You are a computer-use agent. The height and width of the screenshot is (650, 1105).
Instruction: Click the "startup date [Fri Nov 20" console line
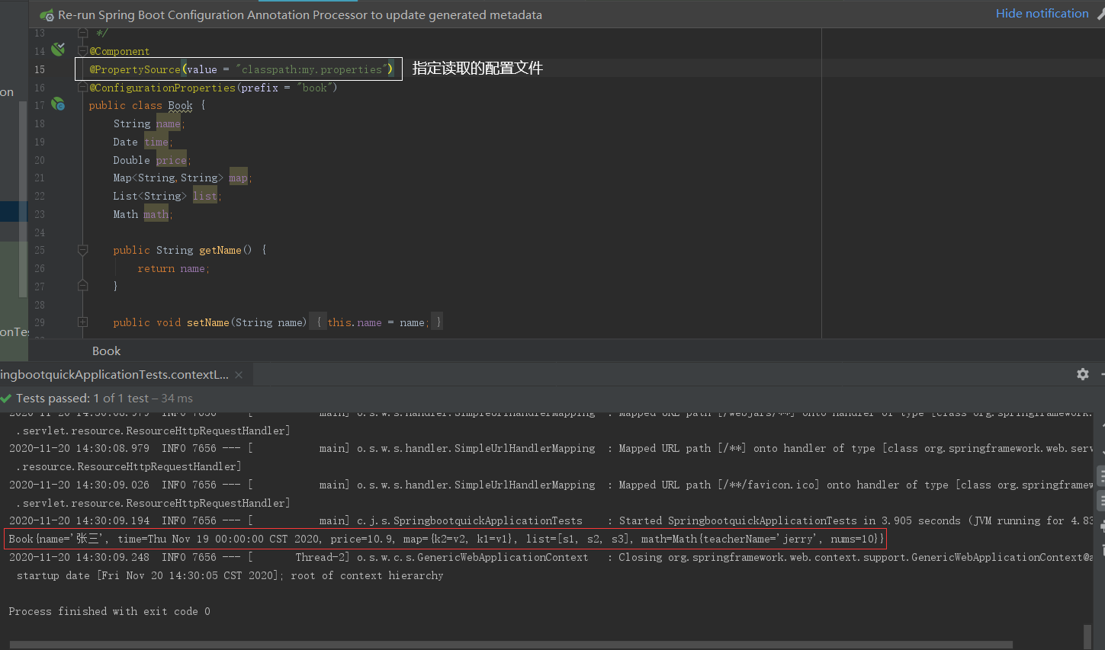[230, 575]
